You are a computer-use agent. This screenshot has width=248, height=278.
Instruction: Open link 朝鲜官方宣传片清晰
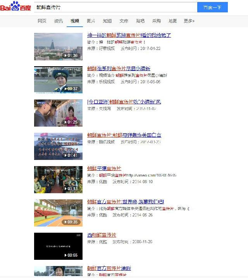tap(109, 268)
